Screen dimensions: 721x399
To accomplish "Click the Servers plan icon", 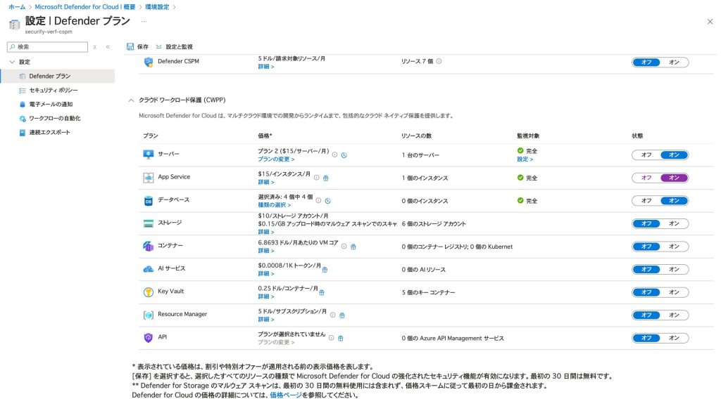I will 148,155.
